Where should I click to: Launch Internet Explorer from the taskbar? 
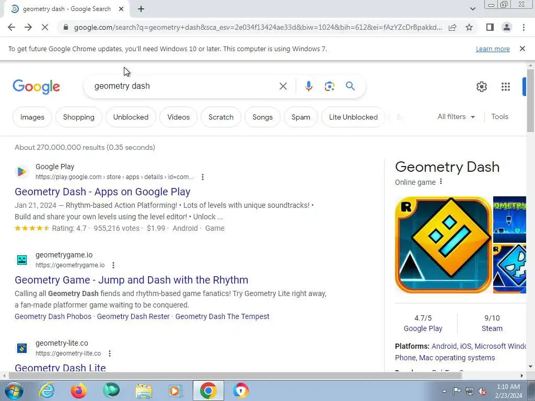[46, 391]
